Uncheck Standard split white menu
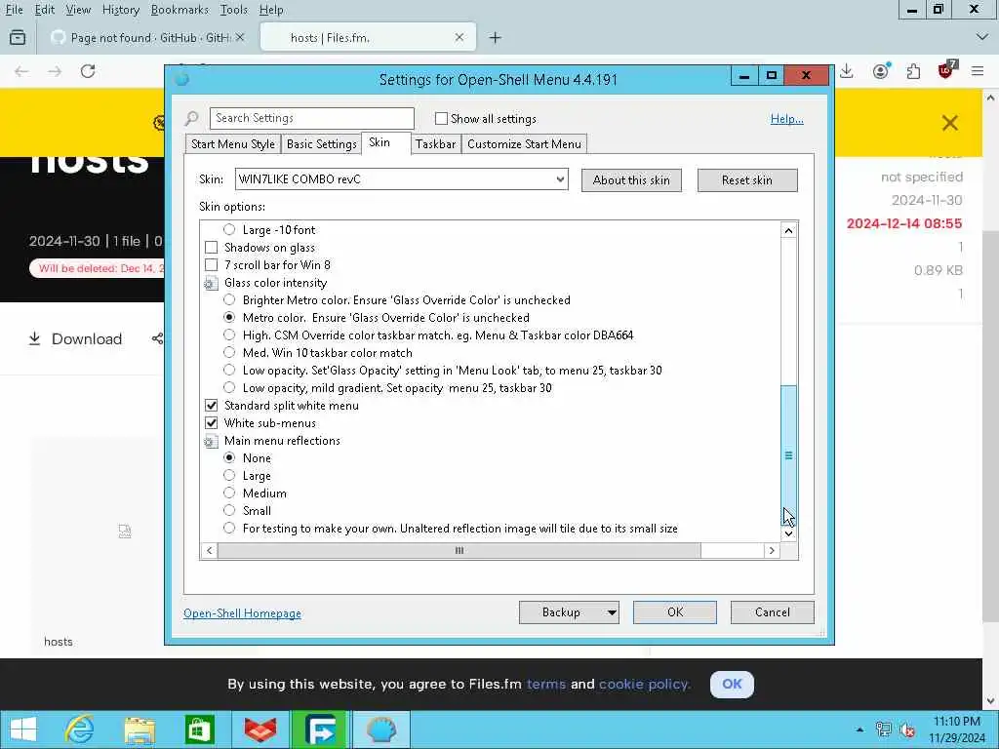Screen dimensions: 999x749 tap(212, 405)
